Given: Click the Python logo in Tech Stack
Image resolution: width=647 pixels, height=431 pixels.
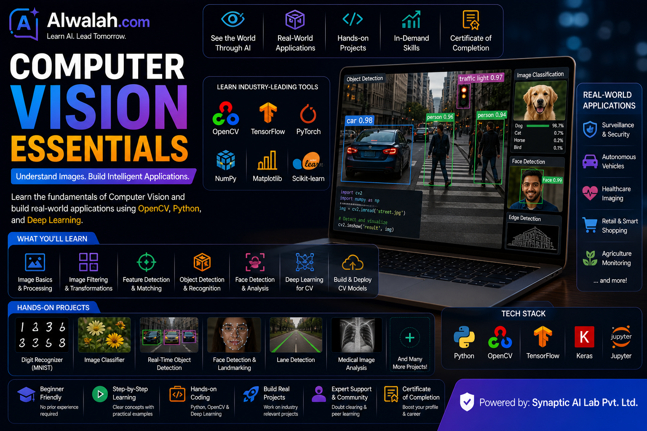Looking at the screenshot, I should click(x=464, y=337).
